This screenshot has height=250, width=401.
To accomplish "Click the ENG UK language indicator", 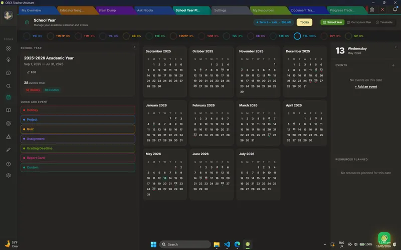I will [341, 244].
